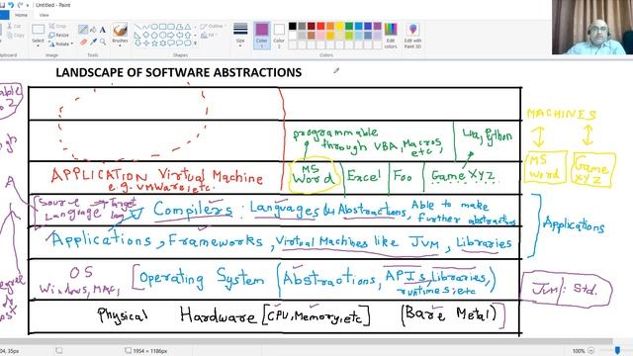Open Edit with Paint 3D
The height and width of the screenshot is (356, 633).
pos(412,36)
